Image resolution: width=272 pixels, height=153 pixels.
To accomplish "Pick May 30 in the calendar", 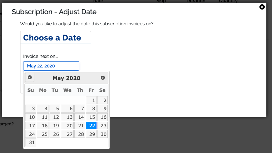I will pyautogui.click(x=102, y=134).
